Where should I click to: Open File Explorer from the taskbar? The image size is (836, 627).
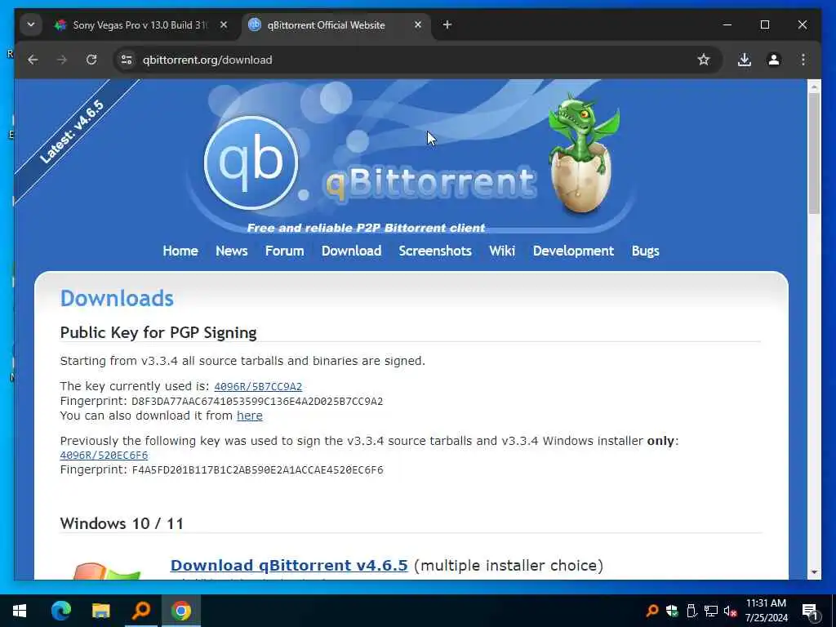point(100,611)
